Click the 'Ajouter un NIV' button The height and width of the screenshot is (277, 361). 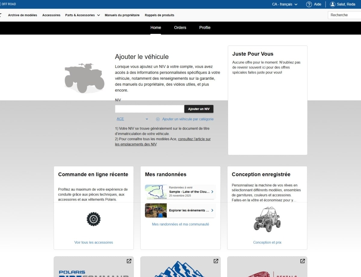[x=199, y=109]
